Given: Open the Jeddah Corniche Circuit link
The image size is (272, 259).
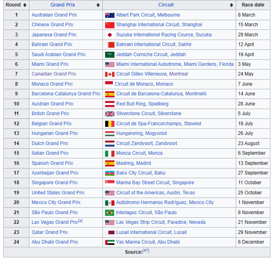Looking at the screenshot, I should pyautogui.click(x=142, y=55).
